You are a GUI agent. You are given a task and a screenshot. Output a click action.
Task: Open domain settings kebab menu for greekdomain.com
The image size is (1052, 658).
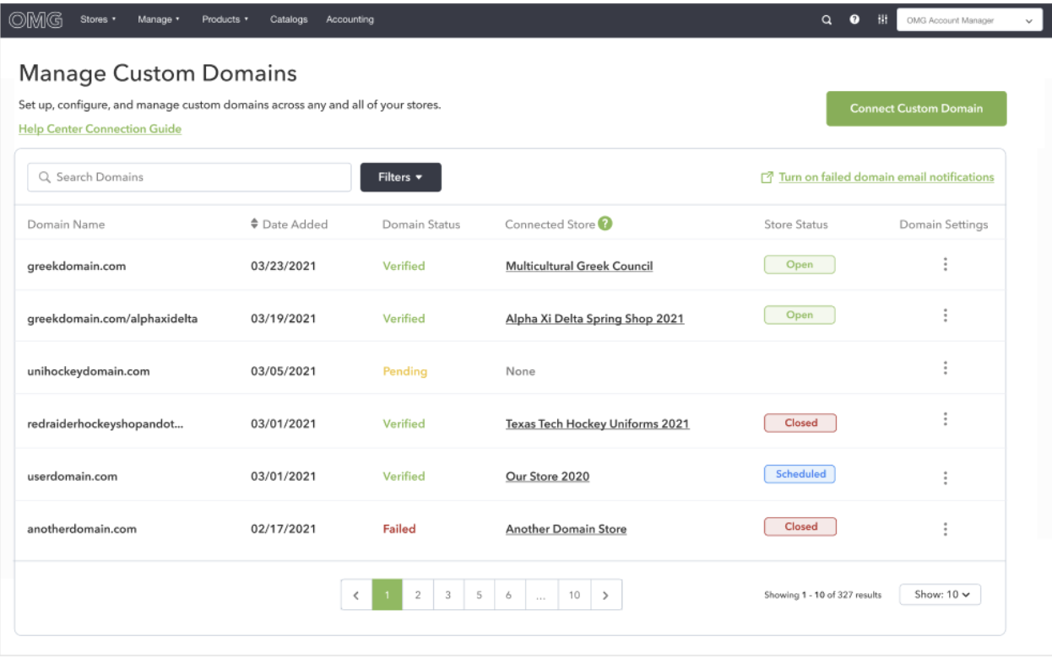point(945,265)
